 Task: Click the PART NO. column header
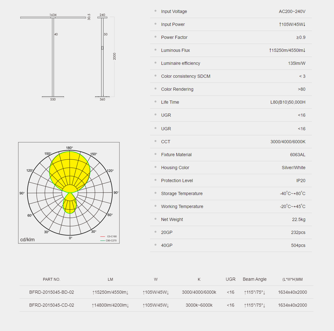(x=52, y=279)
